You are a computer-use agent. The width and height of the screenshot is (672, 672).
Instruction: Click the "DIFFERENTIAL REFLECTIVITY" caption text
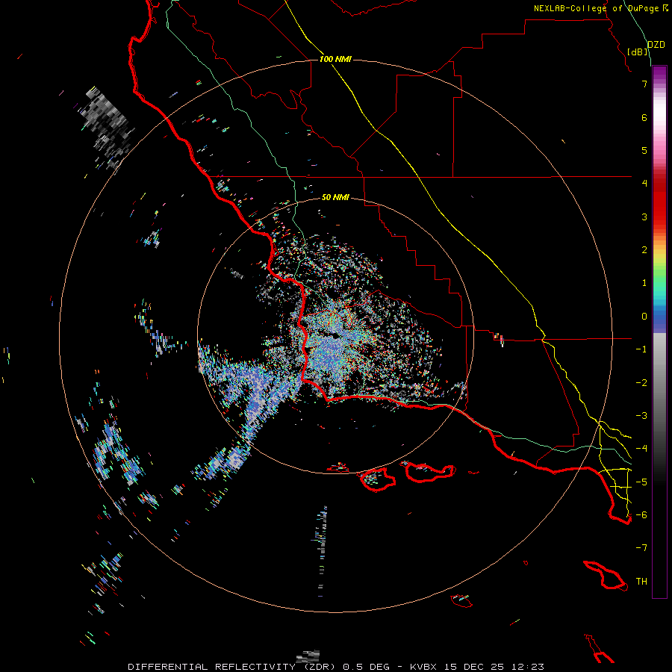point(211,667)
